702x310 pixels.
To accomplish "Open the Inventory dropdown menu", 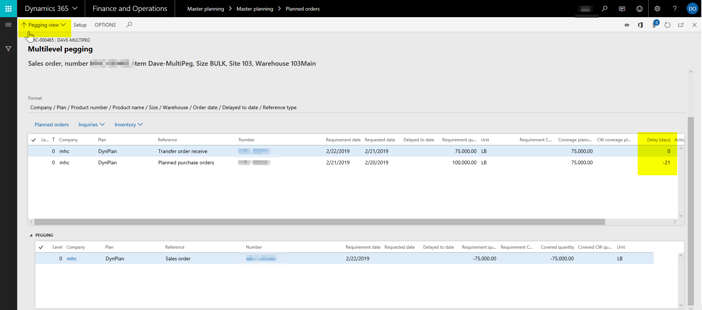I will pyautogui.click(x=128, y=125).
